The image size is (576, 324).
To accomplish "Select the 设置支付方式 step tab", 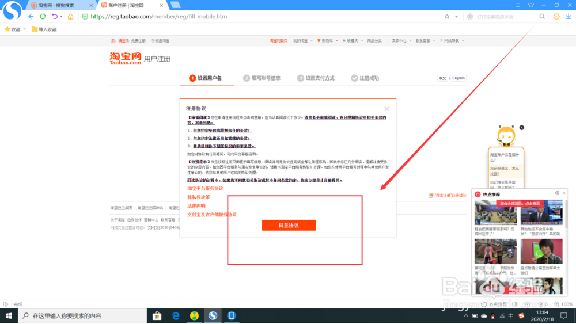I will coord(316,78).
